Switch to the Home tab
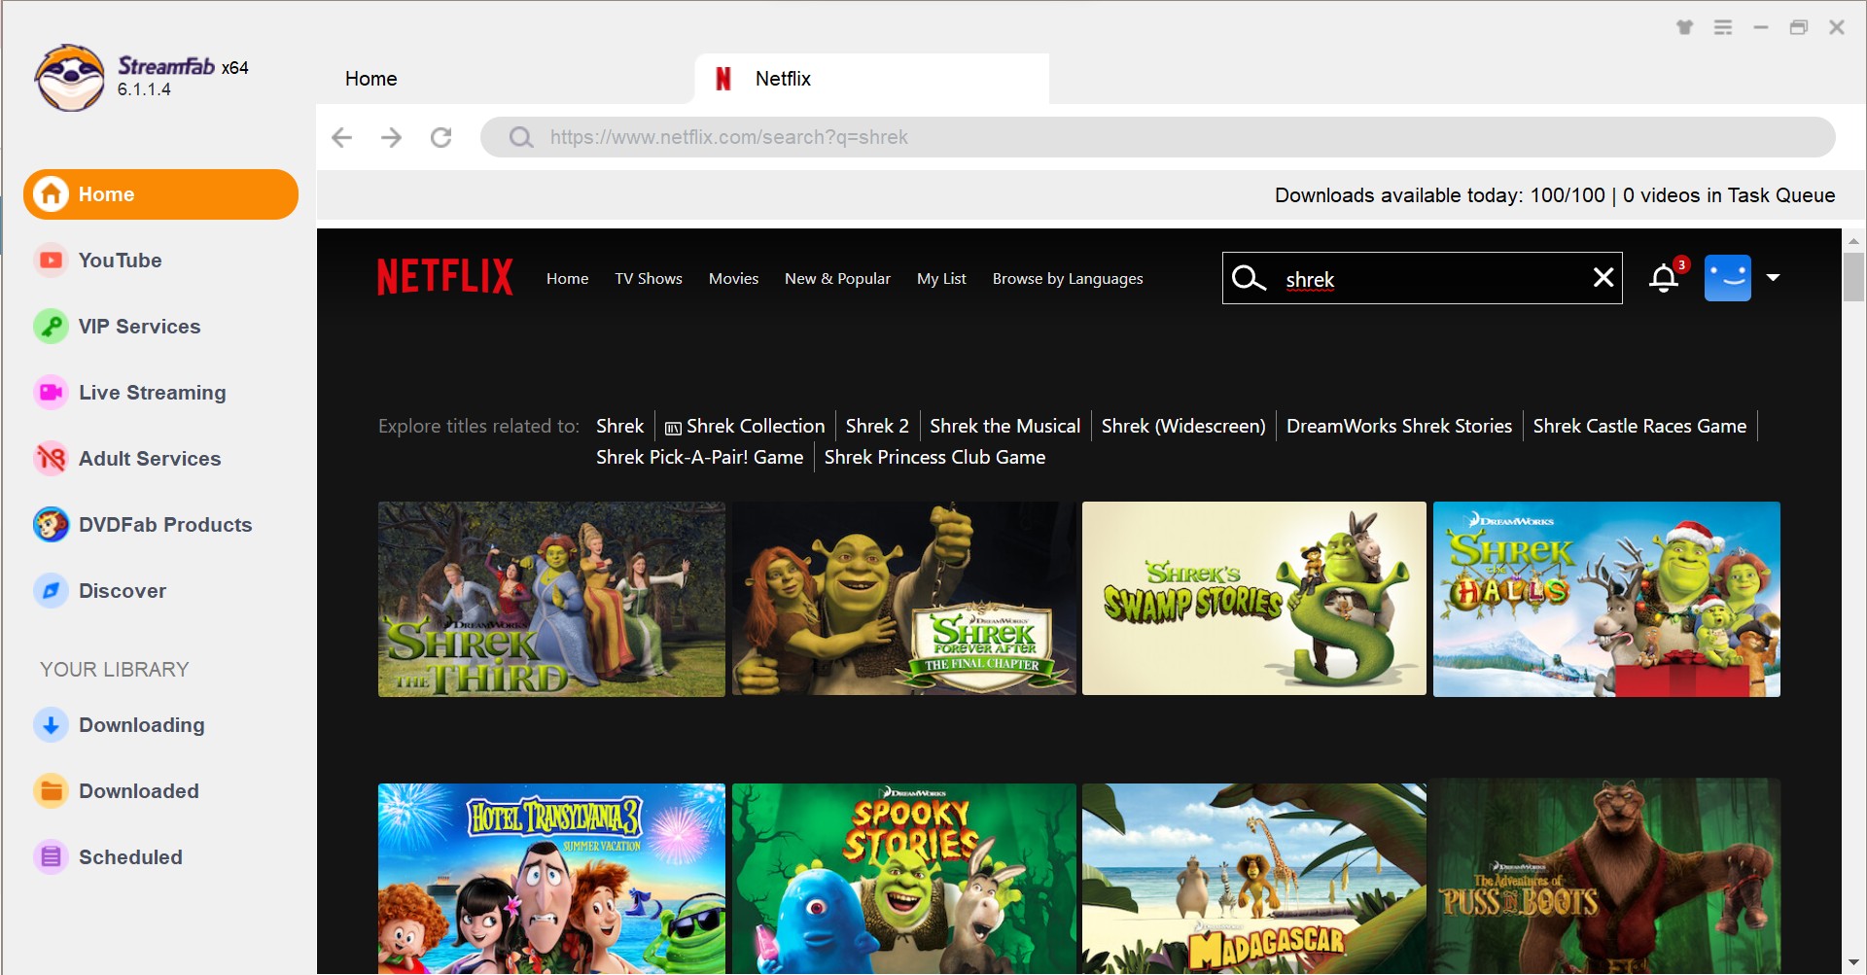This screenshot has height=975, width=1867. click(x=371, y=79)
